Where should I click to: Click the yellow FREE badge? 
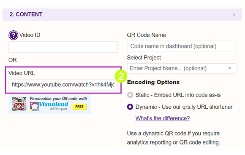tap(79, 107)
